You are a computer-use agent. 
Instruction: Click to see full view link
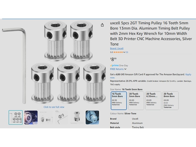54,107
